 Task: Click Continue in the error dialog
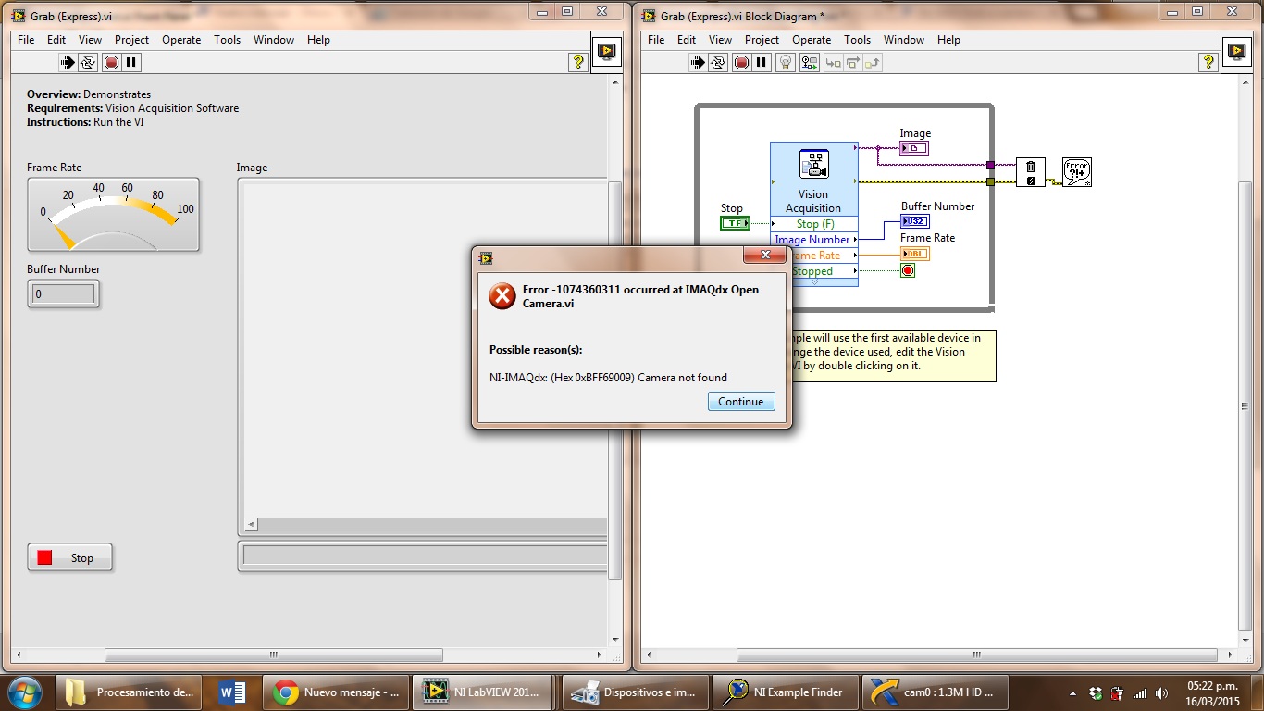point(741,402)
